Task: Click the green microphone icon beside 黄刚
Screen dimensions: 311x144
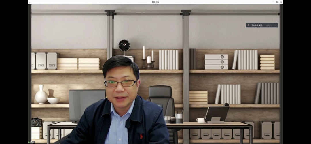Action: pyautogui.click(x=29, y=142)
